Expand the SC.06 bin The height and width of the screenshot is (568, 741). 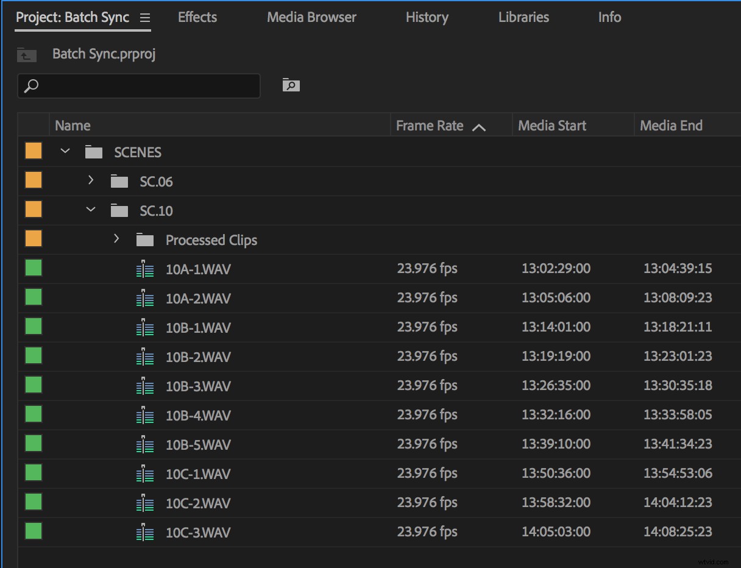[90, 180]
